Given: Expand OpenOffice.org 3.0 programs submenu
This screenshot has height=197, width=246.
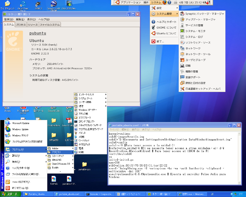Looking at the screenshot, I should (x=60, y=164).
